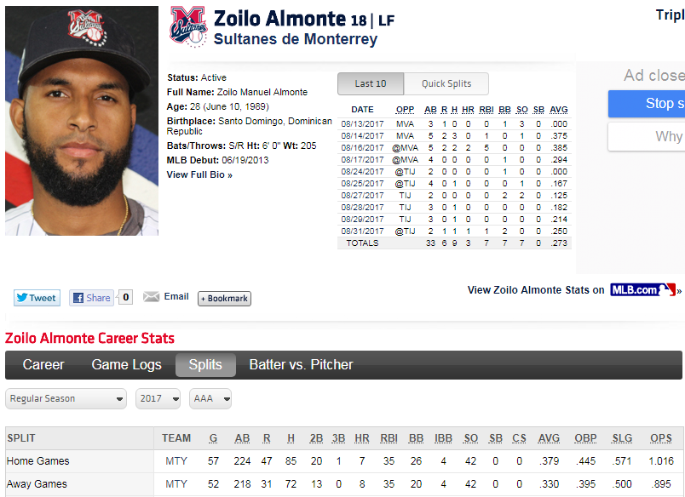Click the blue Stop seeing ad button
The width and height of the screenshot is (685, 497).
pyautogui.click(x=647, y=104)
